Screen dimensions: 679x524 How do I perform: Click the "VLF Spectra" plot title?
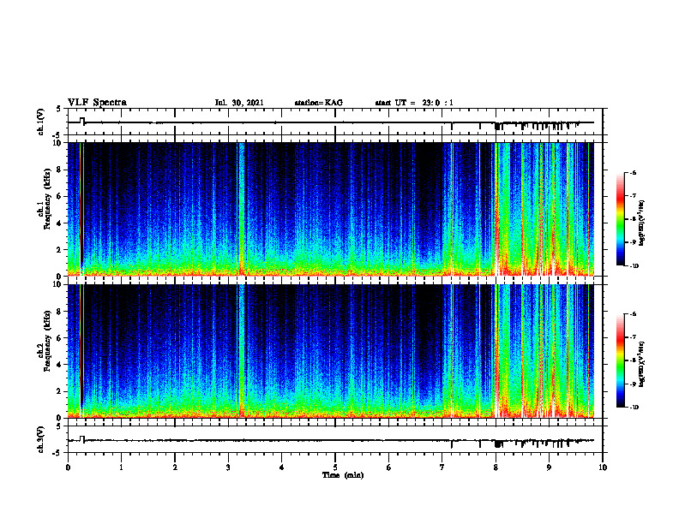pos(97,103)
